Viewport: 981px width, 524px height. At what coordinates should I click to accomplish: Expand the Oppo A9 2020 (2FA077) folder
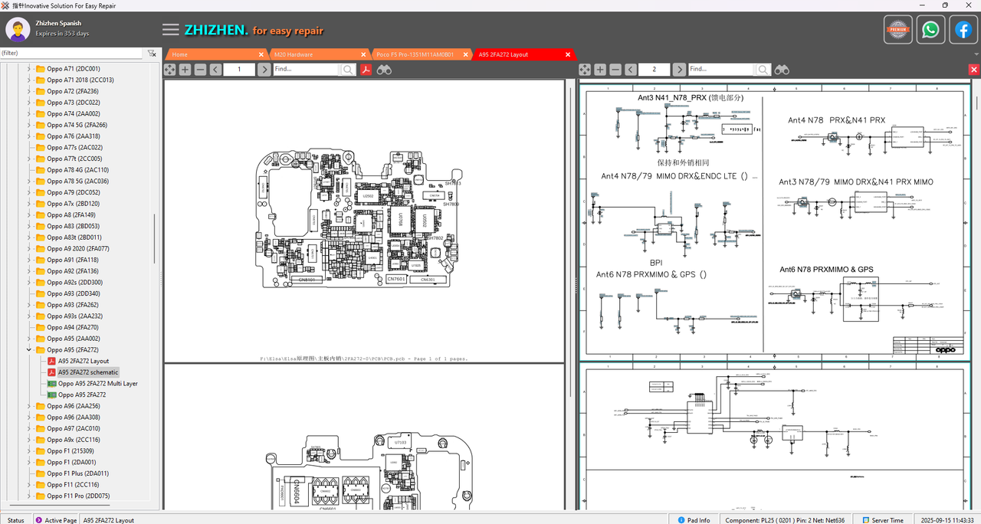(29, 248)
